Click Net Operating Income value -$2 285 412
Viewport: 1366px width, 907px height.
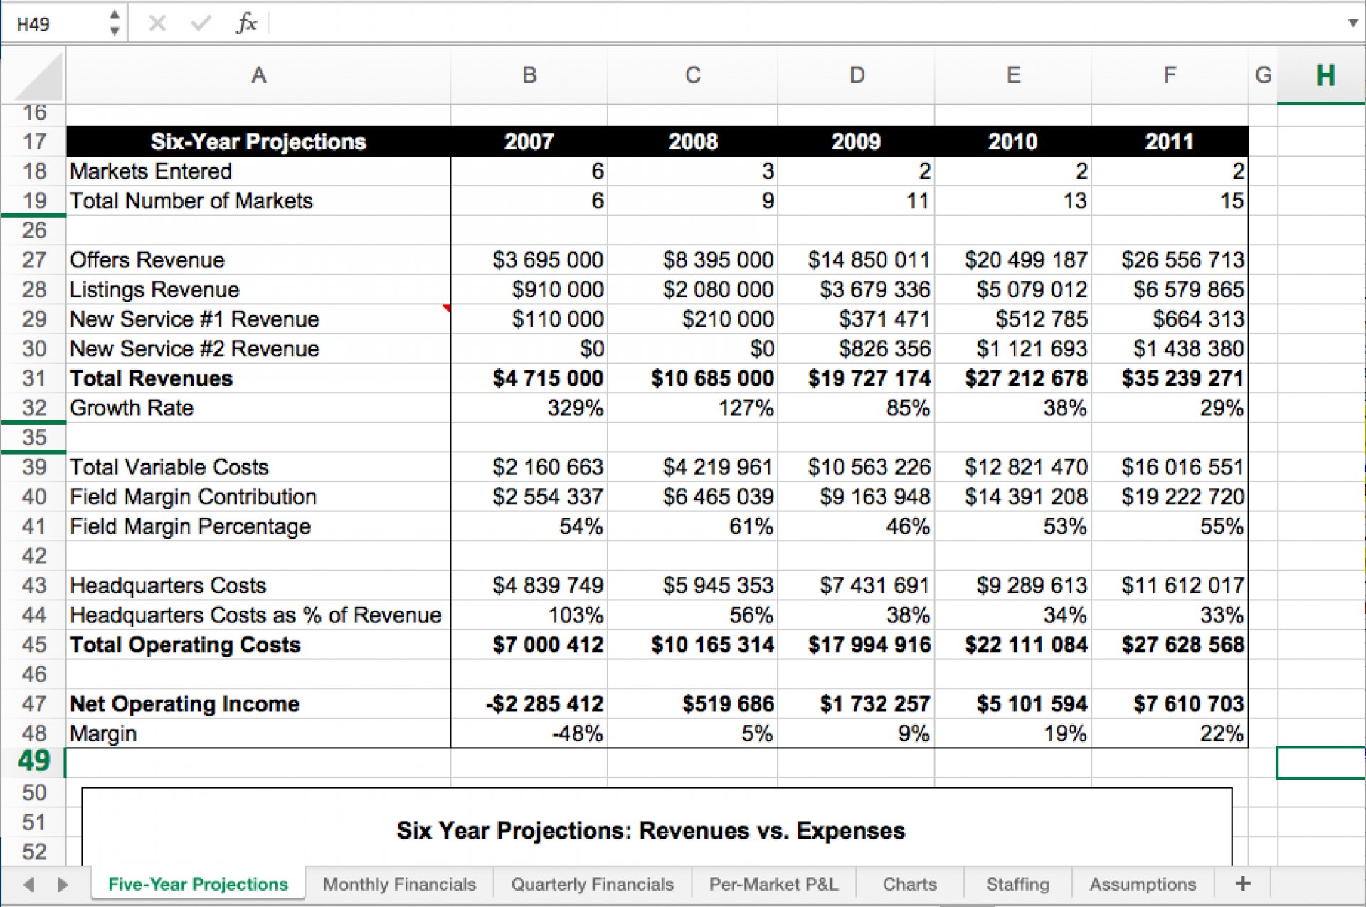[x=529, y=704]
